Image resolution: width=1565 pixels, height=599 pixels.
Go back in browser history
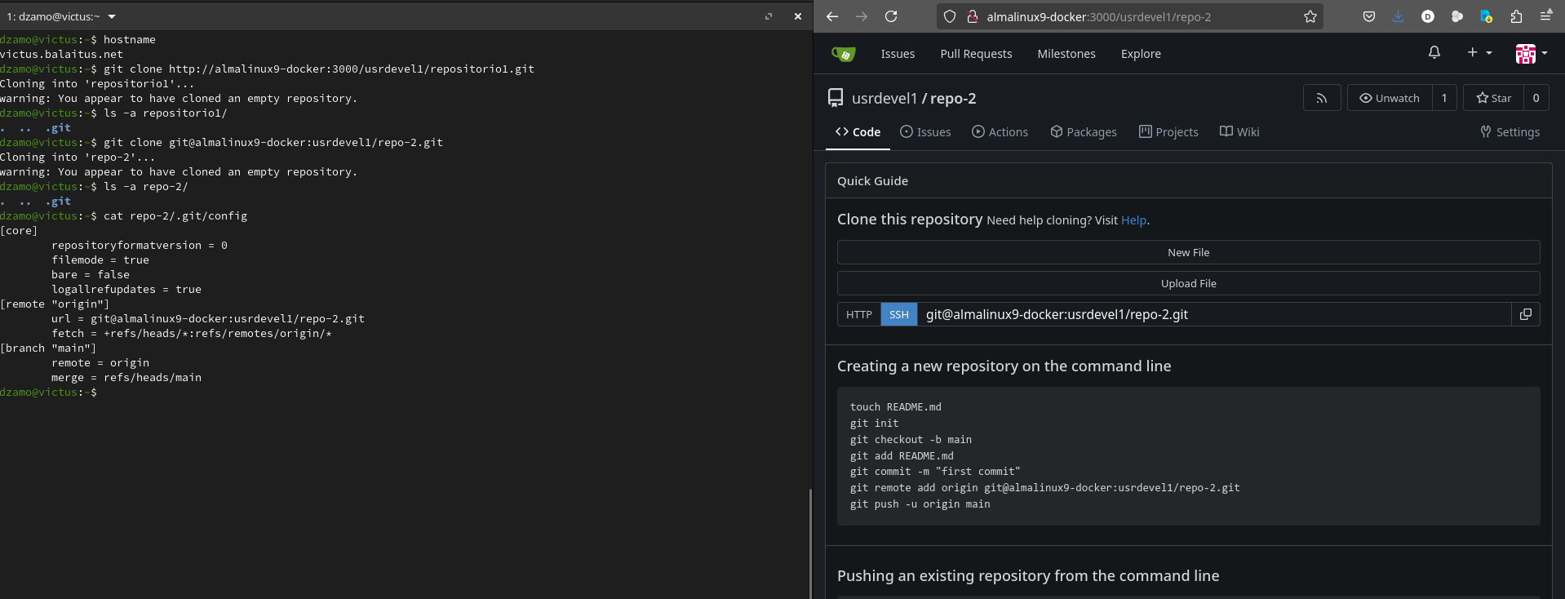coord(831,16)
